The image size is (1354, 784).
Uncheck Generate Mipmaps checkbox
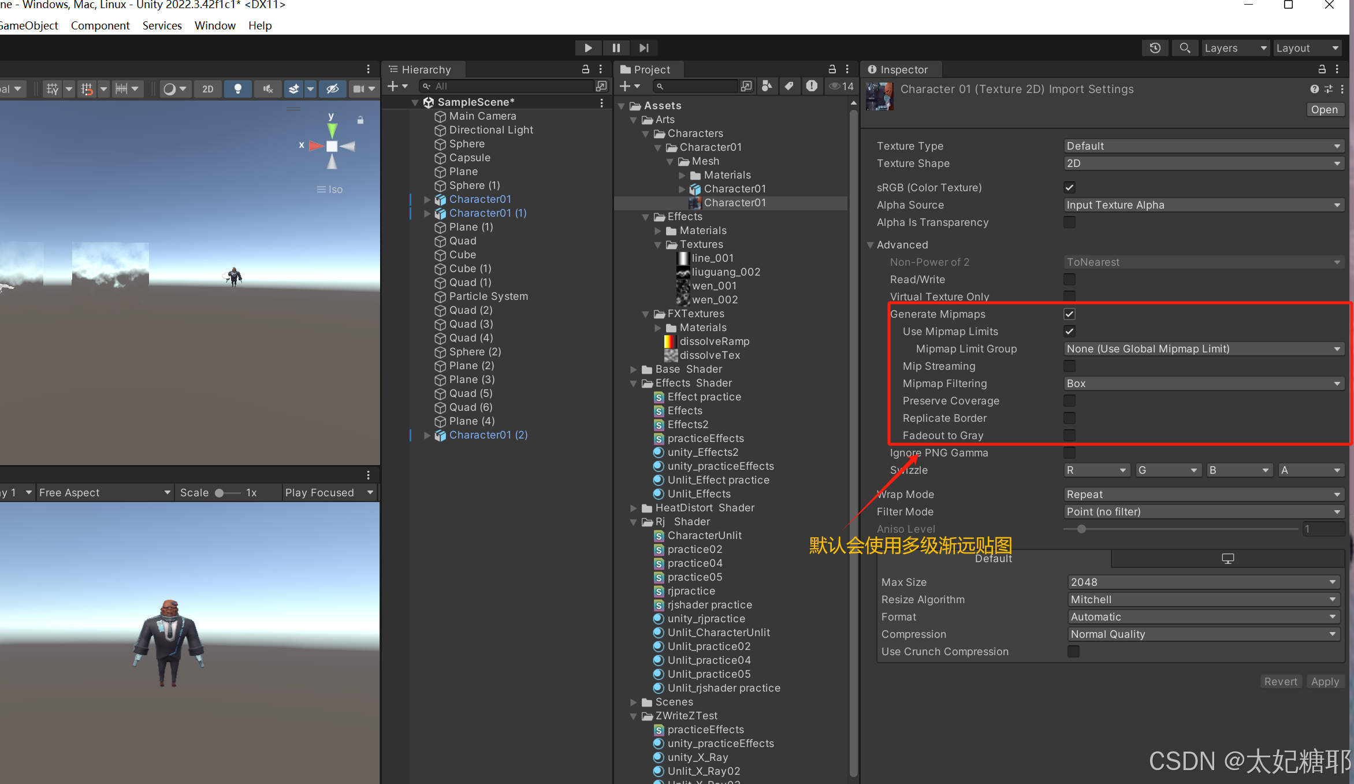1069,314
